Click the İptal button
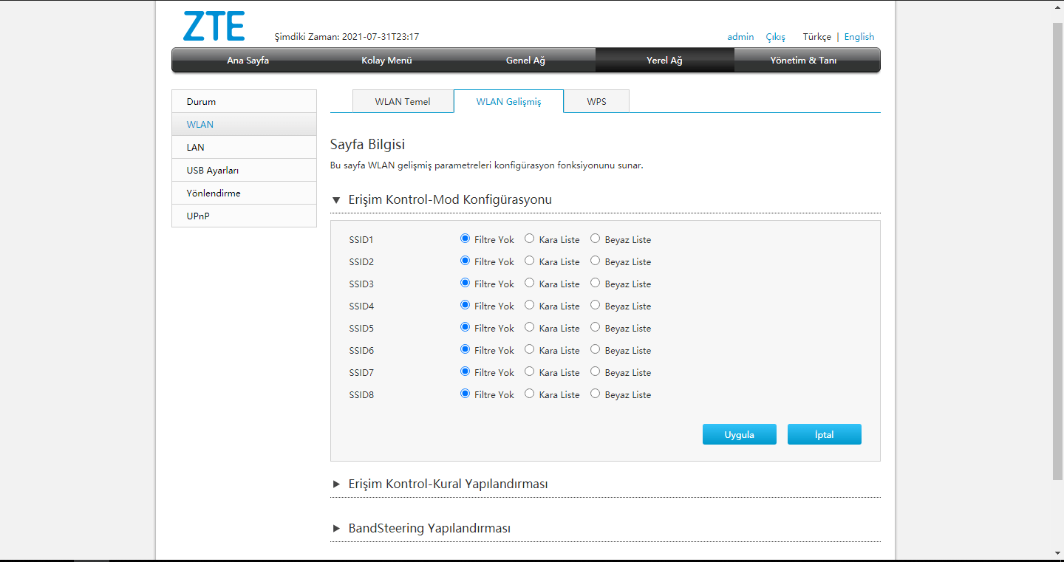This screenshot has width=1064, height=562. tap(824, 434)
